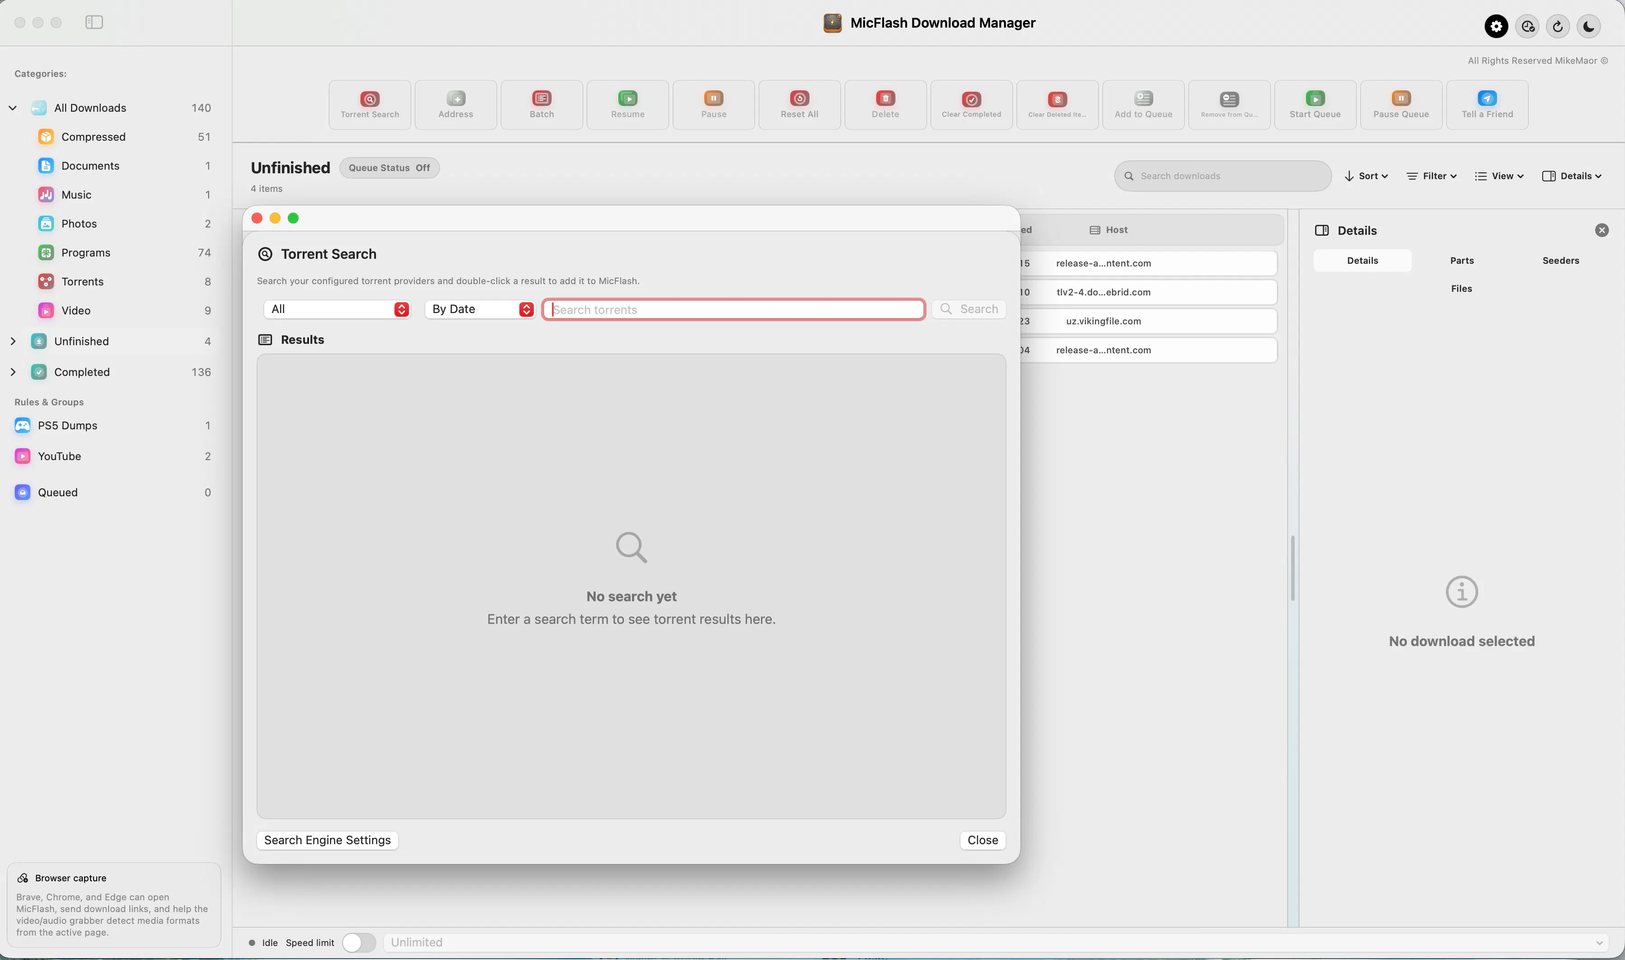Viewport: 1625px width, 960px height.
Task: Switch to the Details tab
Action: click(x=1362, y=261)
